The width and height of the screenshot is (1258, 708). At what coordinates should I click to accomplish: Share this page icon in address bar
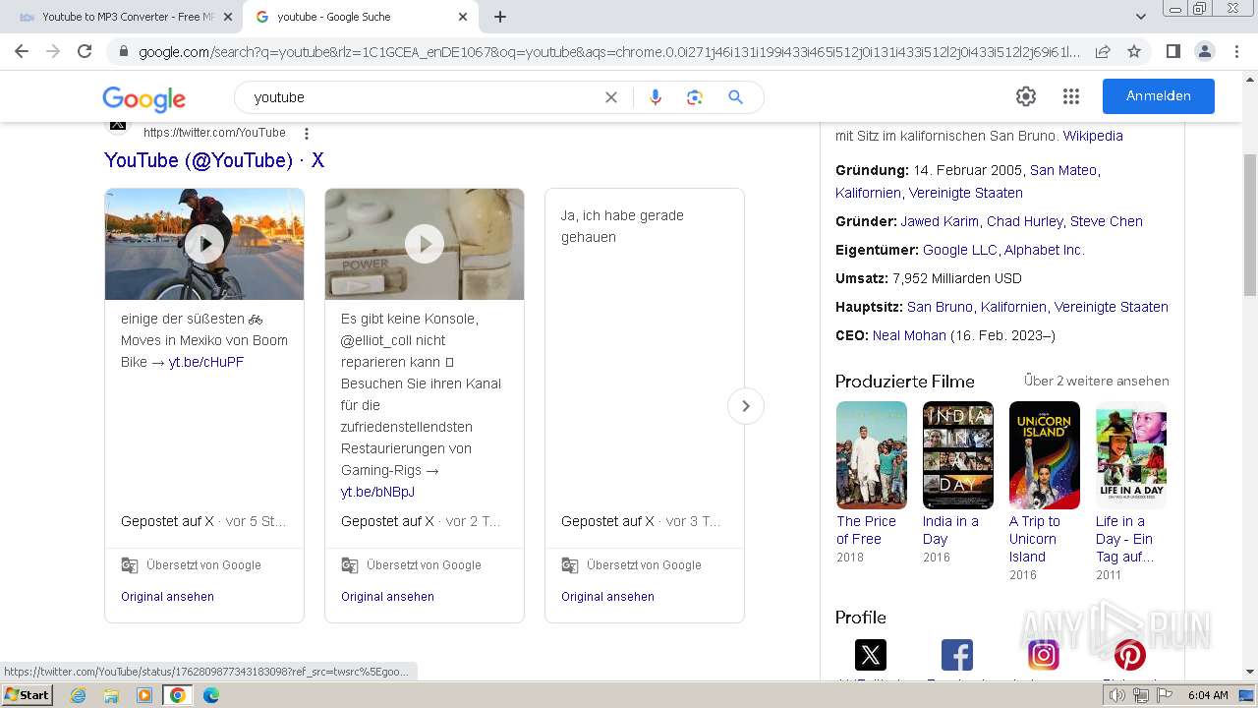[x=1103, y=52]
